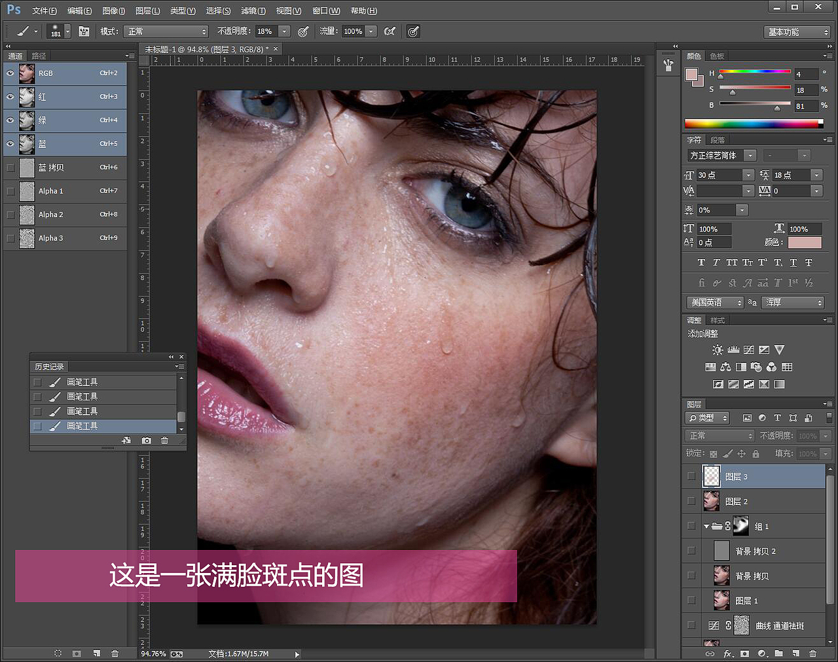The height and width of the screenshot is (662, 838).
Task: Add layer mask in Layers panel
Action: (744, 653)
